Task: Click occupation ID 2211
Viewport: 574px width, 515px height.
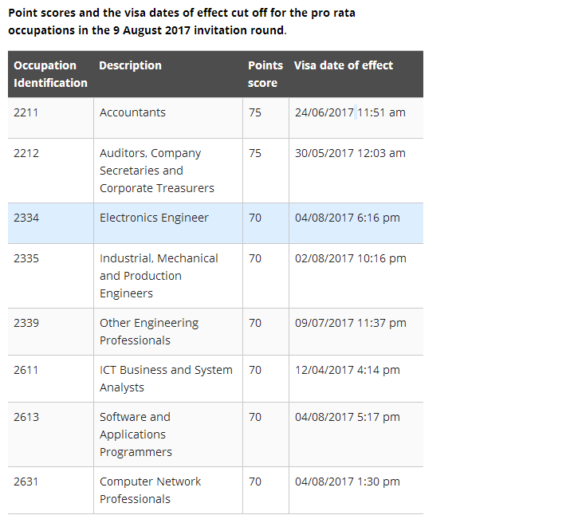Action: (x=26, y=112)
